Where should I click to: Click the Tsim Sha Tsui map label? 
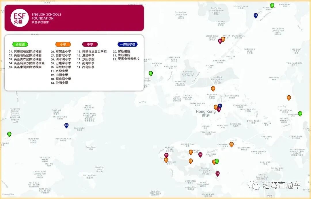click(208, 133)
